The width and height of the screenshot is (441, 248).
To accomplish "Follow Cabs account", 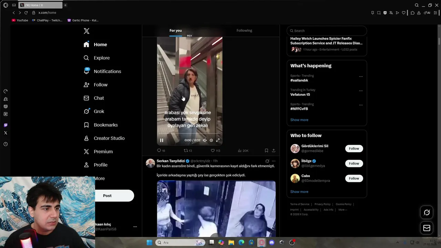I will [x=354, y=178].
